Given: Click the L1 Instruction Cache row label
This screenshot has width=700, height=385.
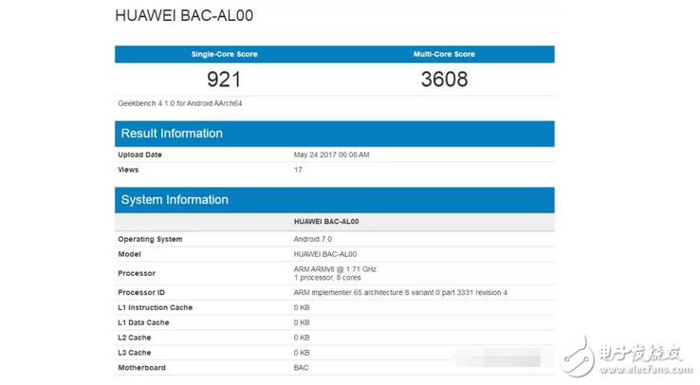Looking at the screenshot, I should (x=156, y=307).
